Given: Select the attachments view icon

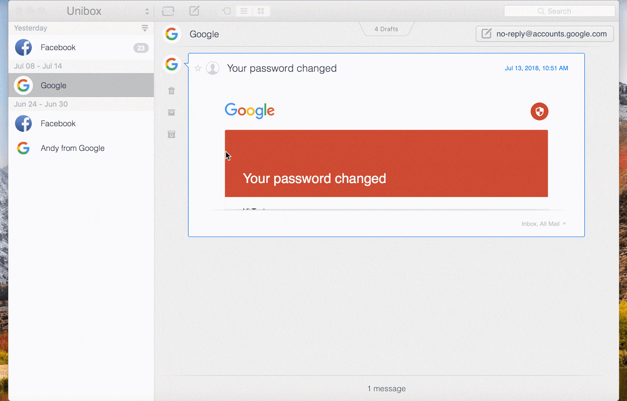Looking at the screenshot, I should pyautogui.click(x=227, y=11).
